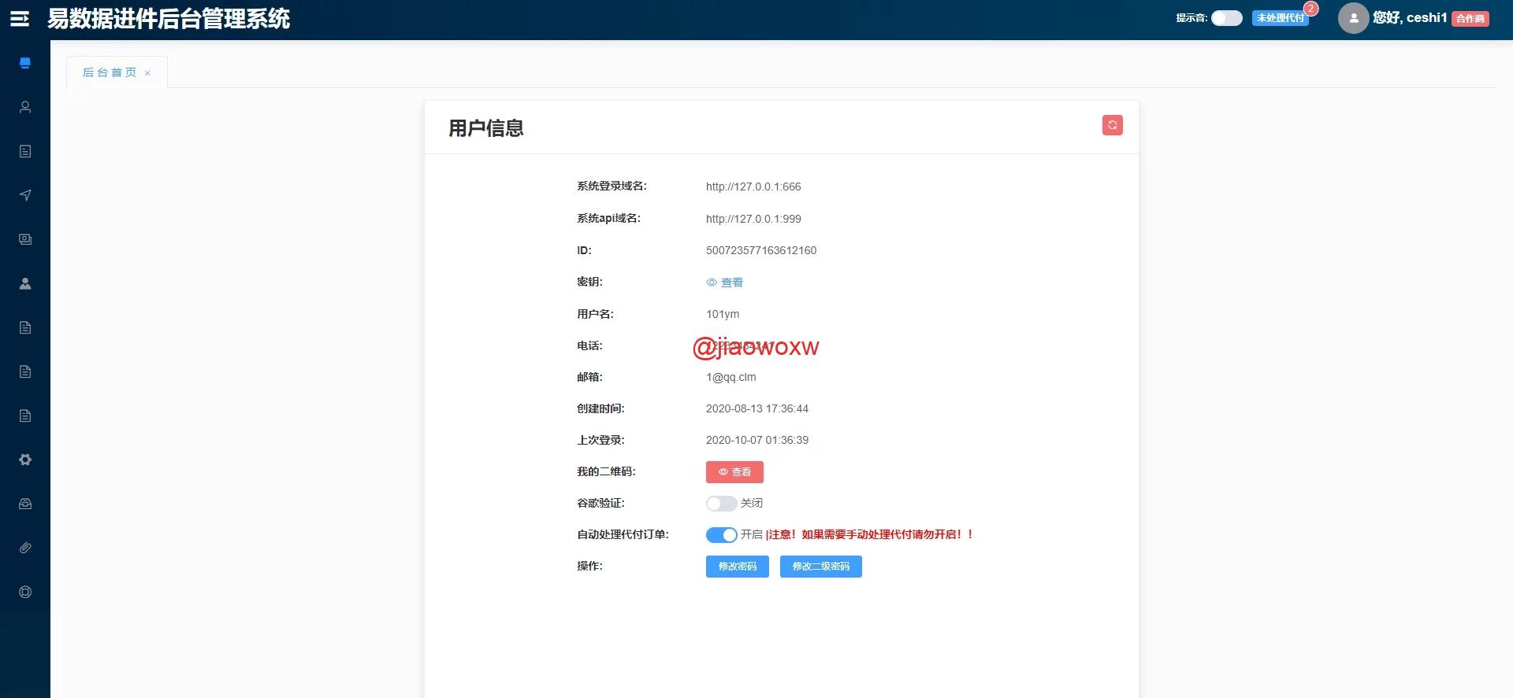Toggle the 谷歌验证 switch
This screenshot has width=1513, height=698.
[x=721, y=504]
